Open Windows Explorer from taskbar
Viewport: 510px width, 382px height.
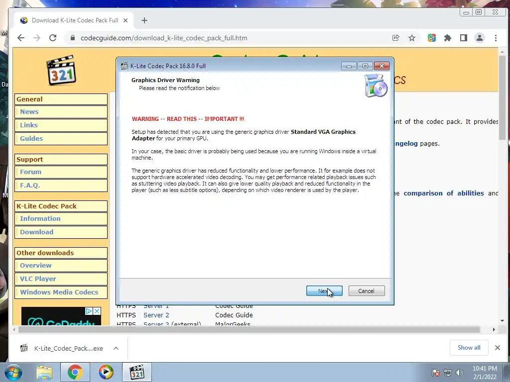pos(44,373)
